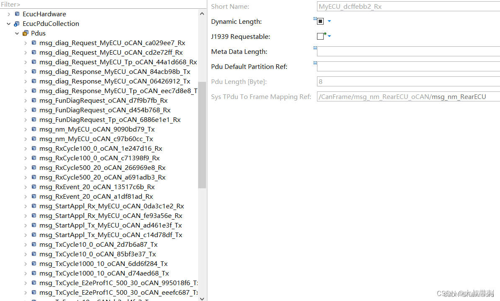Click Sys TPdu To Frame Mapping Ref field
Viewport: 500px width, 301px height.
[408, 96]
